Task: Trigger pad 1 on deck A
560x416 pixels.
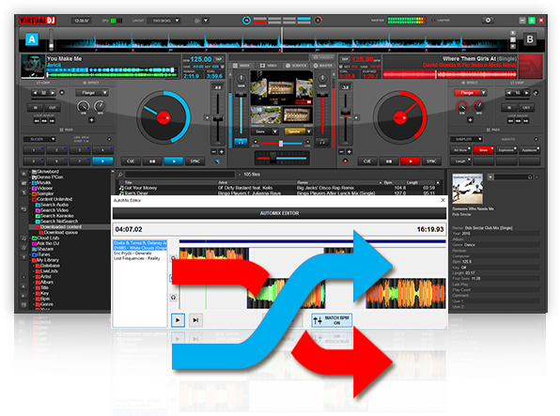Action: 33,150
